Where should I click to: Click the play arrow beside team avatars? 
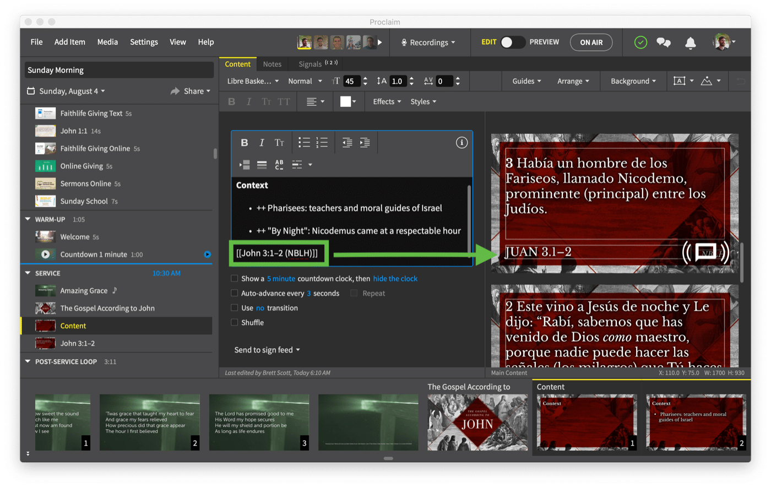click(x=379, y=42)
